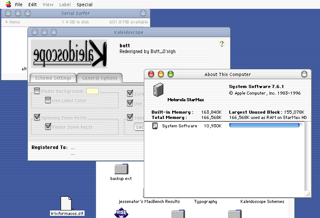
Task: Select the backup ext folder
Action: pyautogui.click(x=121, y=169)
